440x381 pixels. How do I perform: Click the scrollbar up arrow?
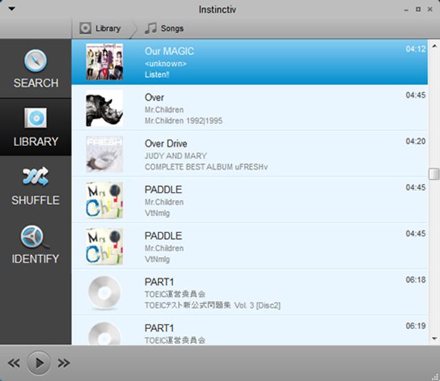[434, 46]
